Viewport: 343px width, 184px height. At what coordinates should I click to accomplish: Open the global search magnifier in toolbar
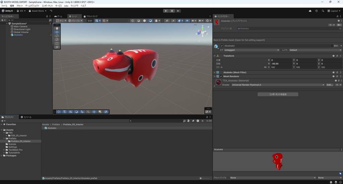pyautogui.click(x=323, y=11)
